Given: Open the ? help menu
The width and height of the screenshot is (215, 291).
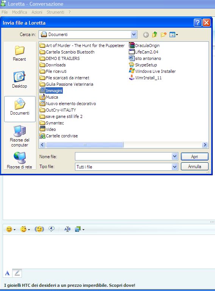Looking at the screenshot, I should [69, 12].
